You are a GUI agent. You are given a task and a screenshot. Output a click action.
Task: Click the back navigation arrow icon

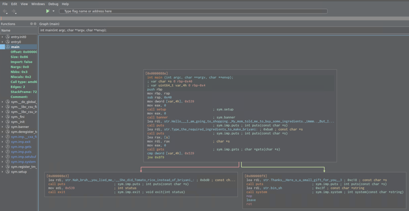[5, 11]
